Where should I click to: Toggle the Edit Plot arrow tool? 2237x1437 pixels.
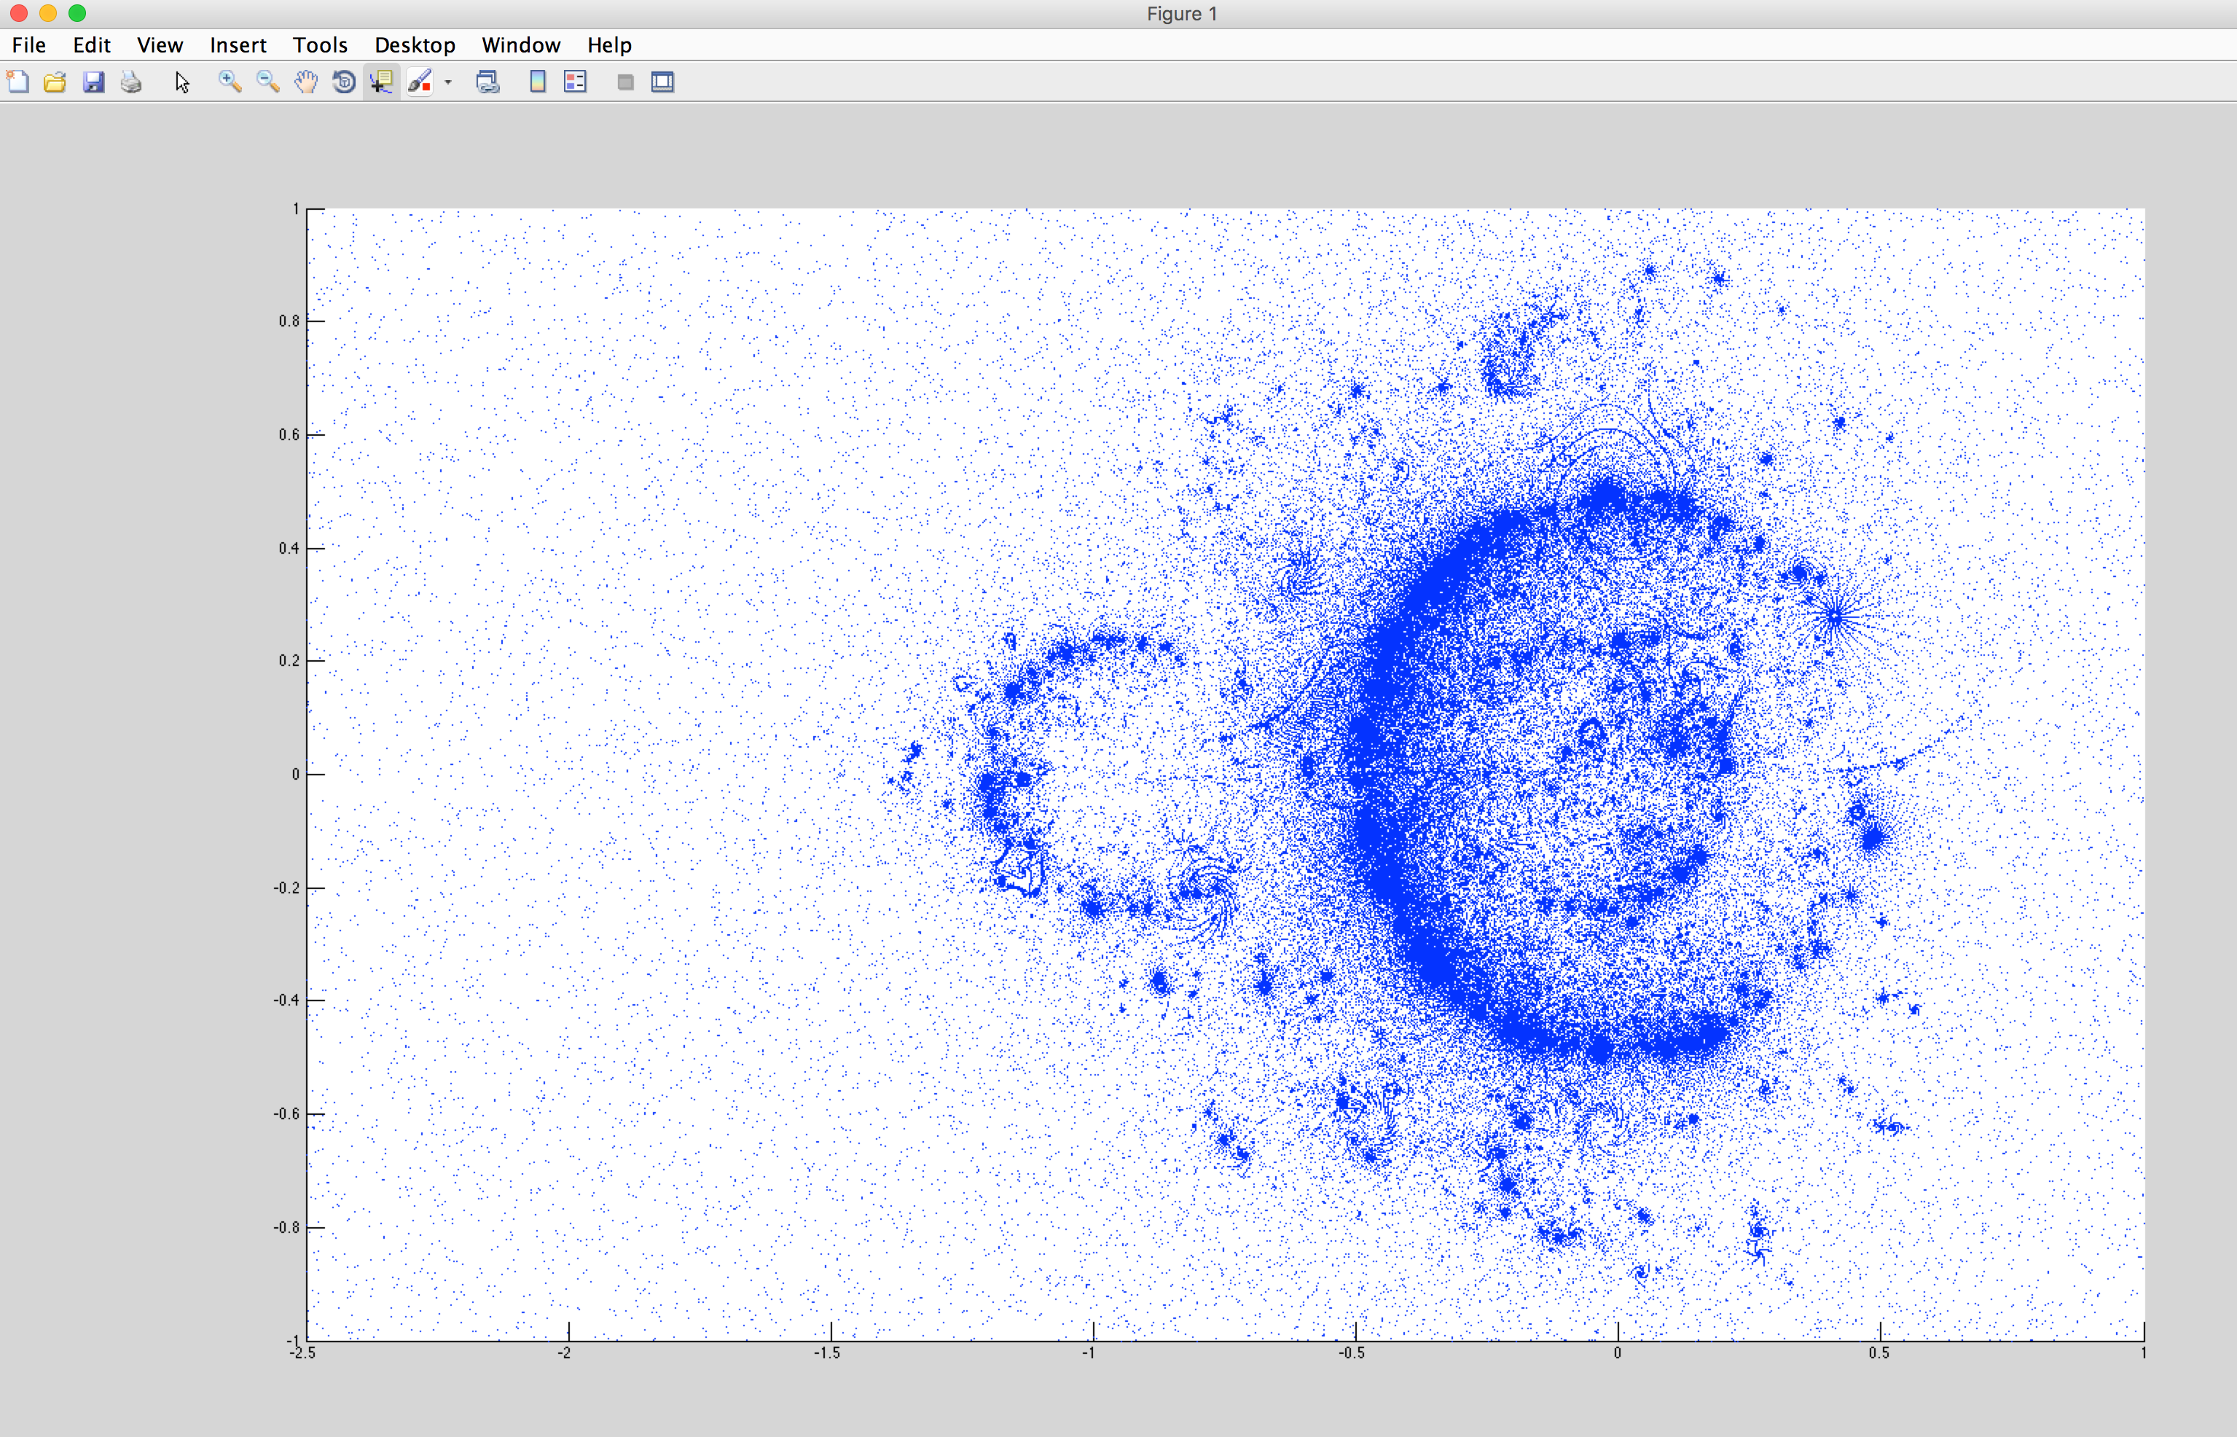pos(182,82)
